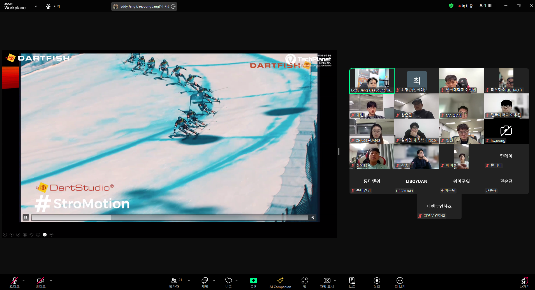
Task: Go to previous slide in presentation controls
Action: [x=5, y=235]
